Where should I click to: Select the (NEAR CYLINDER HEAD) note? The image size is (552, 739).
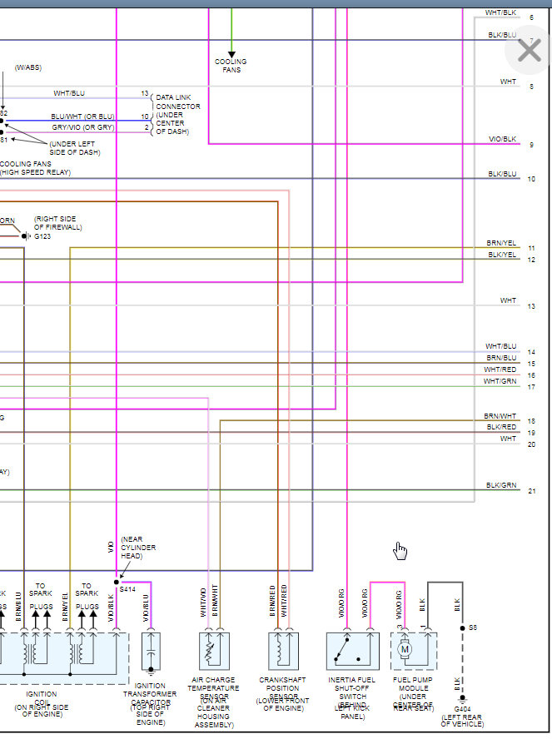point(138,548)
